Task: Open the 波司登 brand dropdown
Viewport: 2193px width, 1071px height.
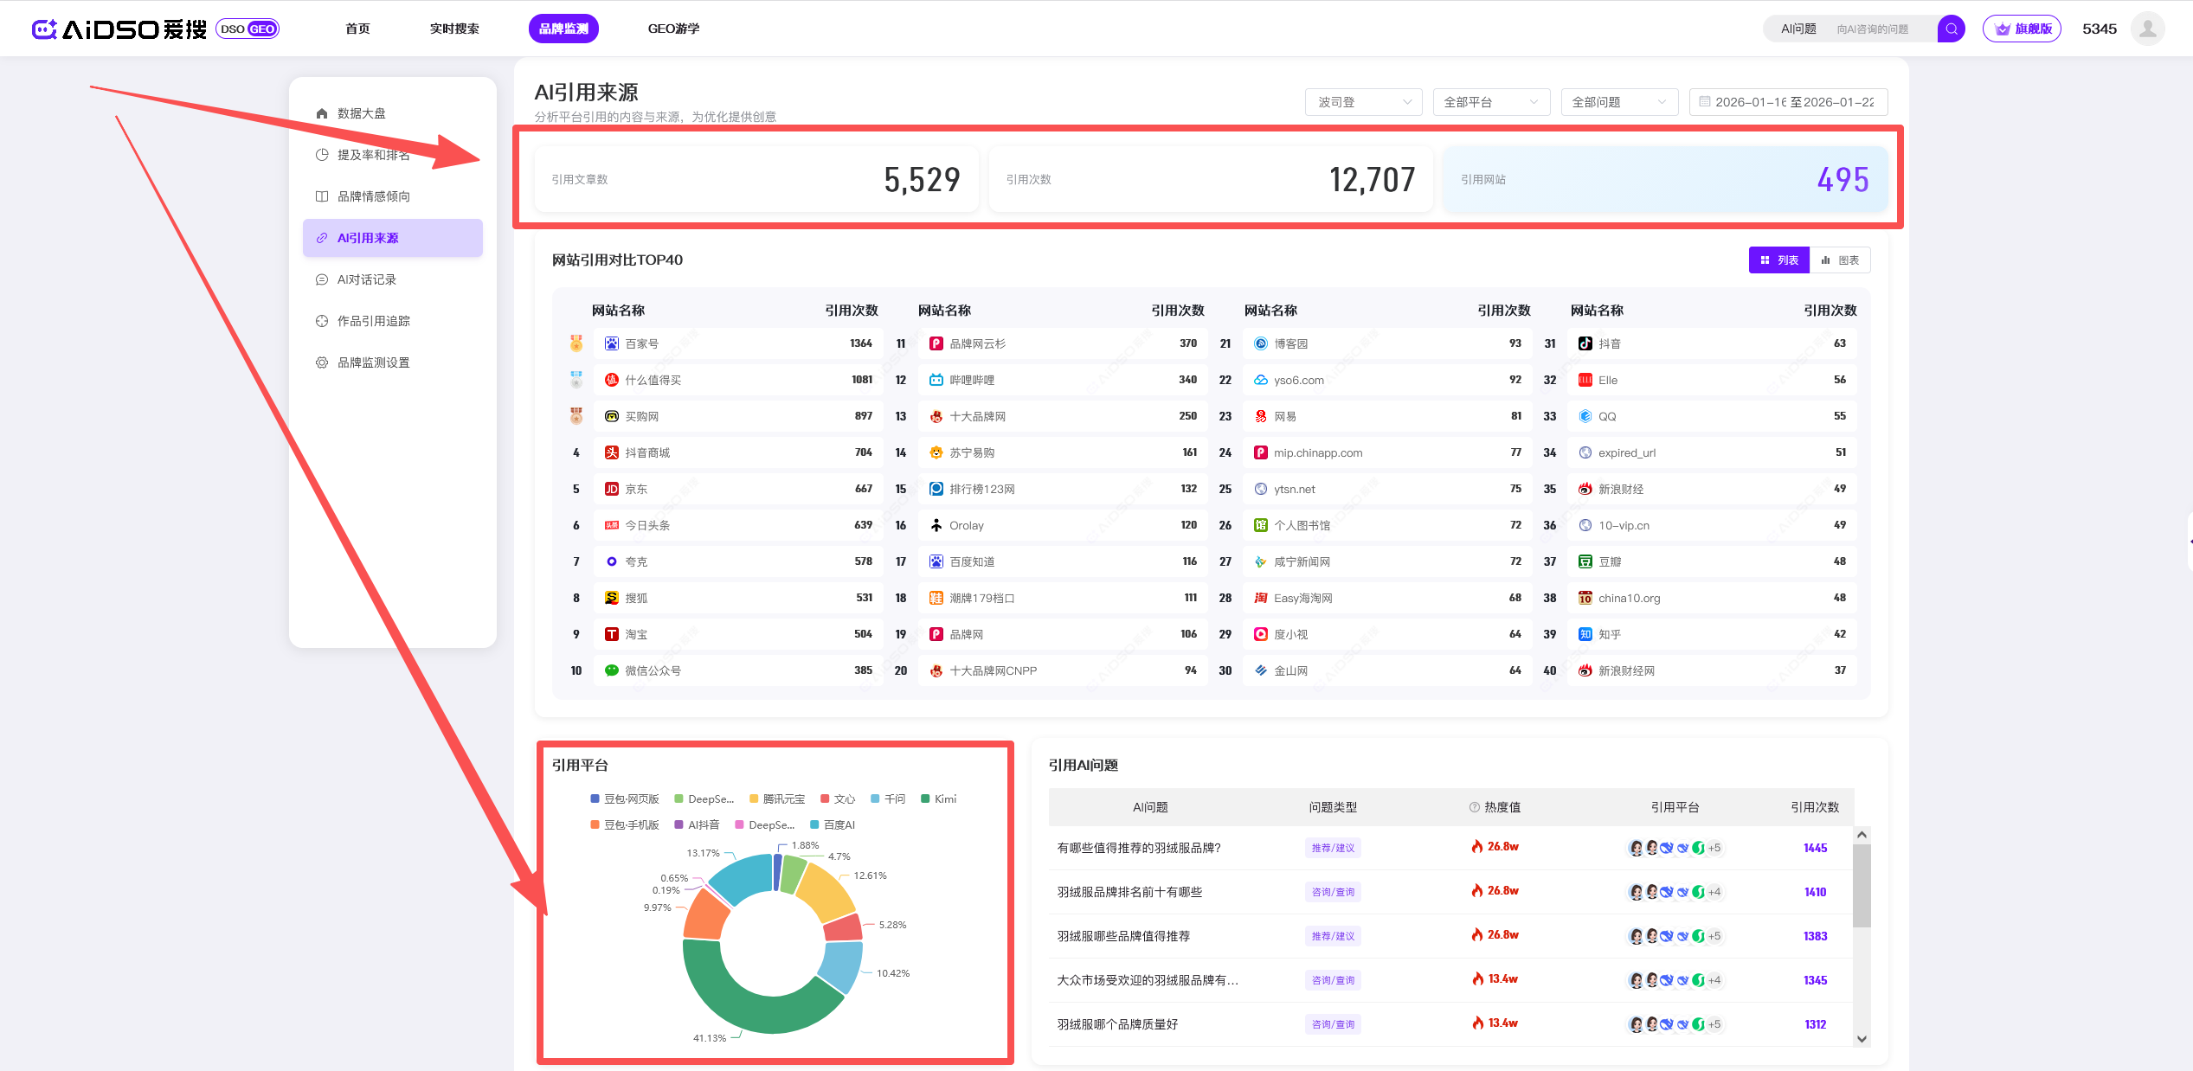Action: tap(1363, 102)
